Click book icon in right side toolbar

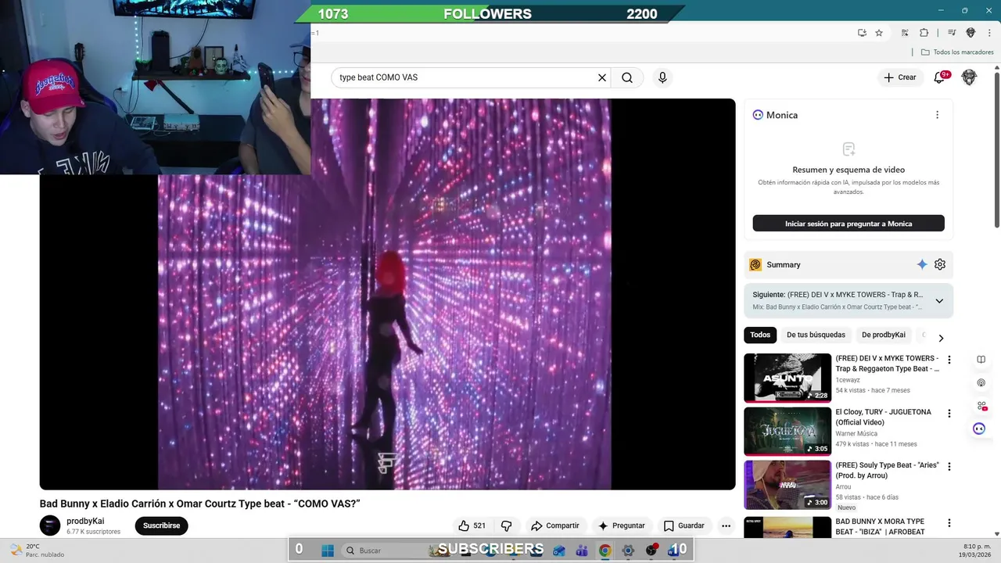(x=981, y=360)
